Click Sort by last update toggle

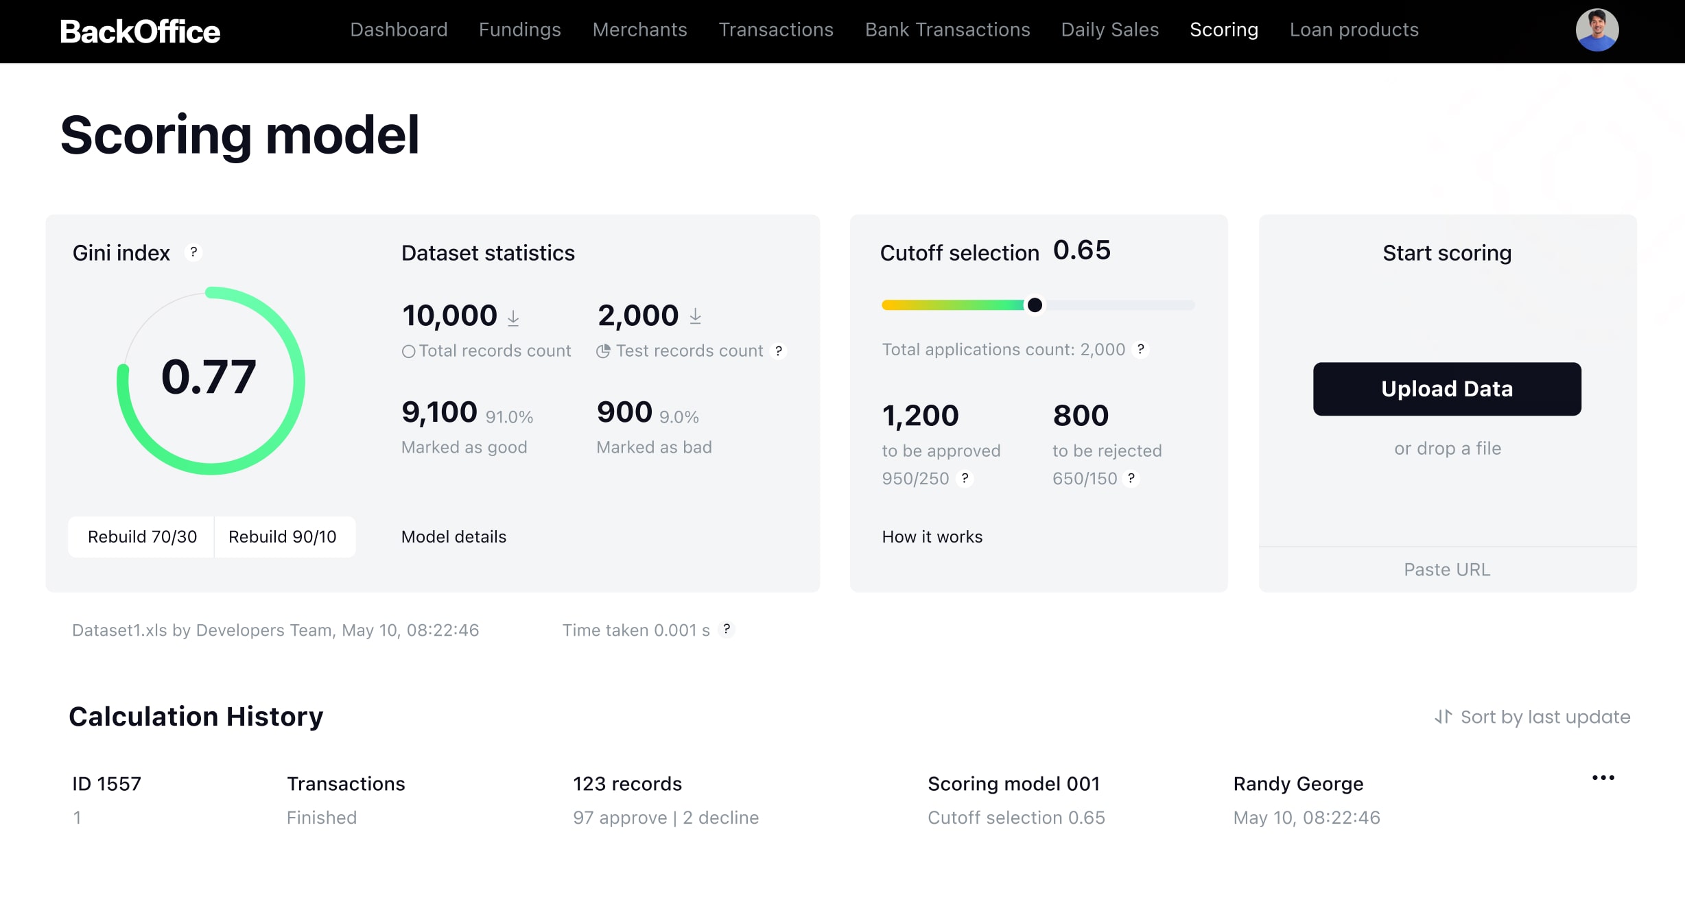pos(1531,717)
